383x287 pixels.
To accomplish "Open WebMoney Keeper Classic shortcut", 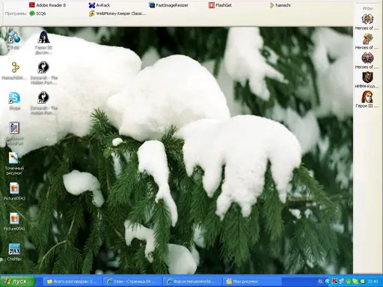I will click(x=117, y=13).
